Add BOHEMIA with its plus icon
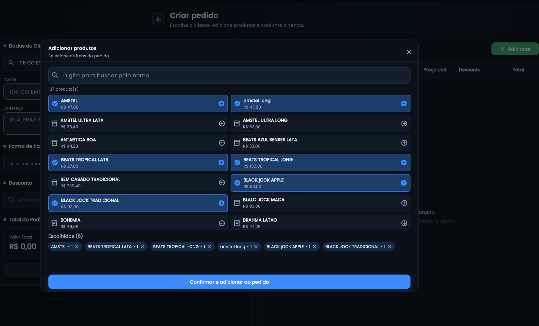The image size is (539, 326). click(222, 223)
